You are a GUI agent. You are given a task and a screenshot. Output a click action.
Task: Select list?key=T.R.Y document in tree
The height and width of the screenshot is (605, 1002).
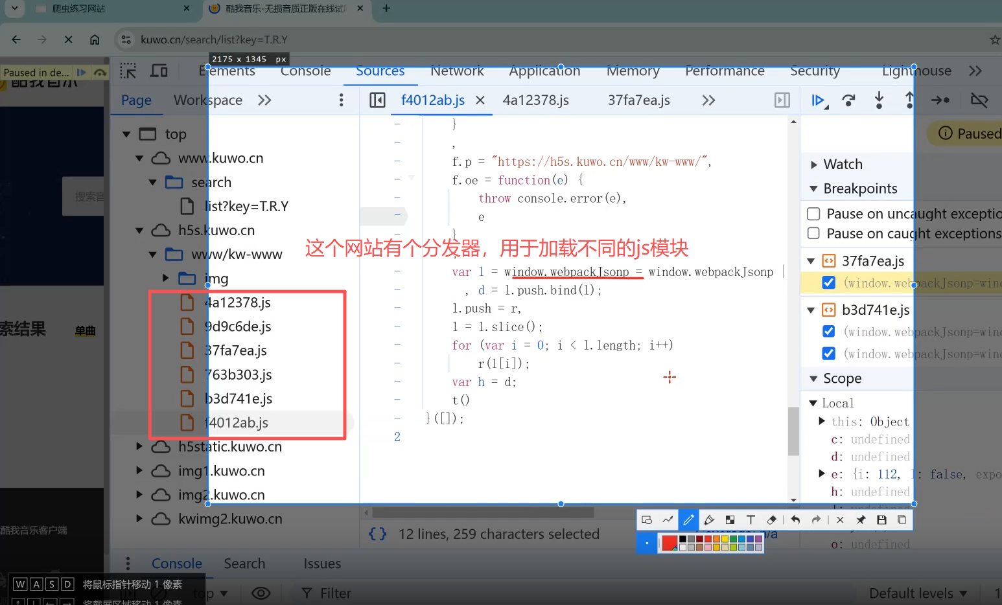[x=246, y=206]
